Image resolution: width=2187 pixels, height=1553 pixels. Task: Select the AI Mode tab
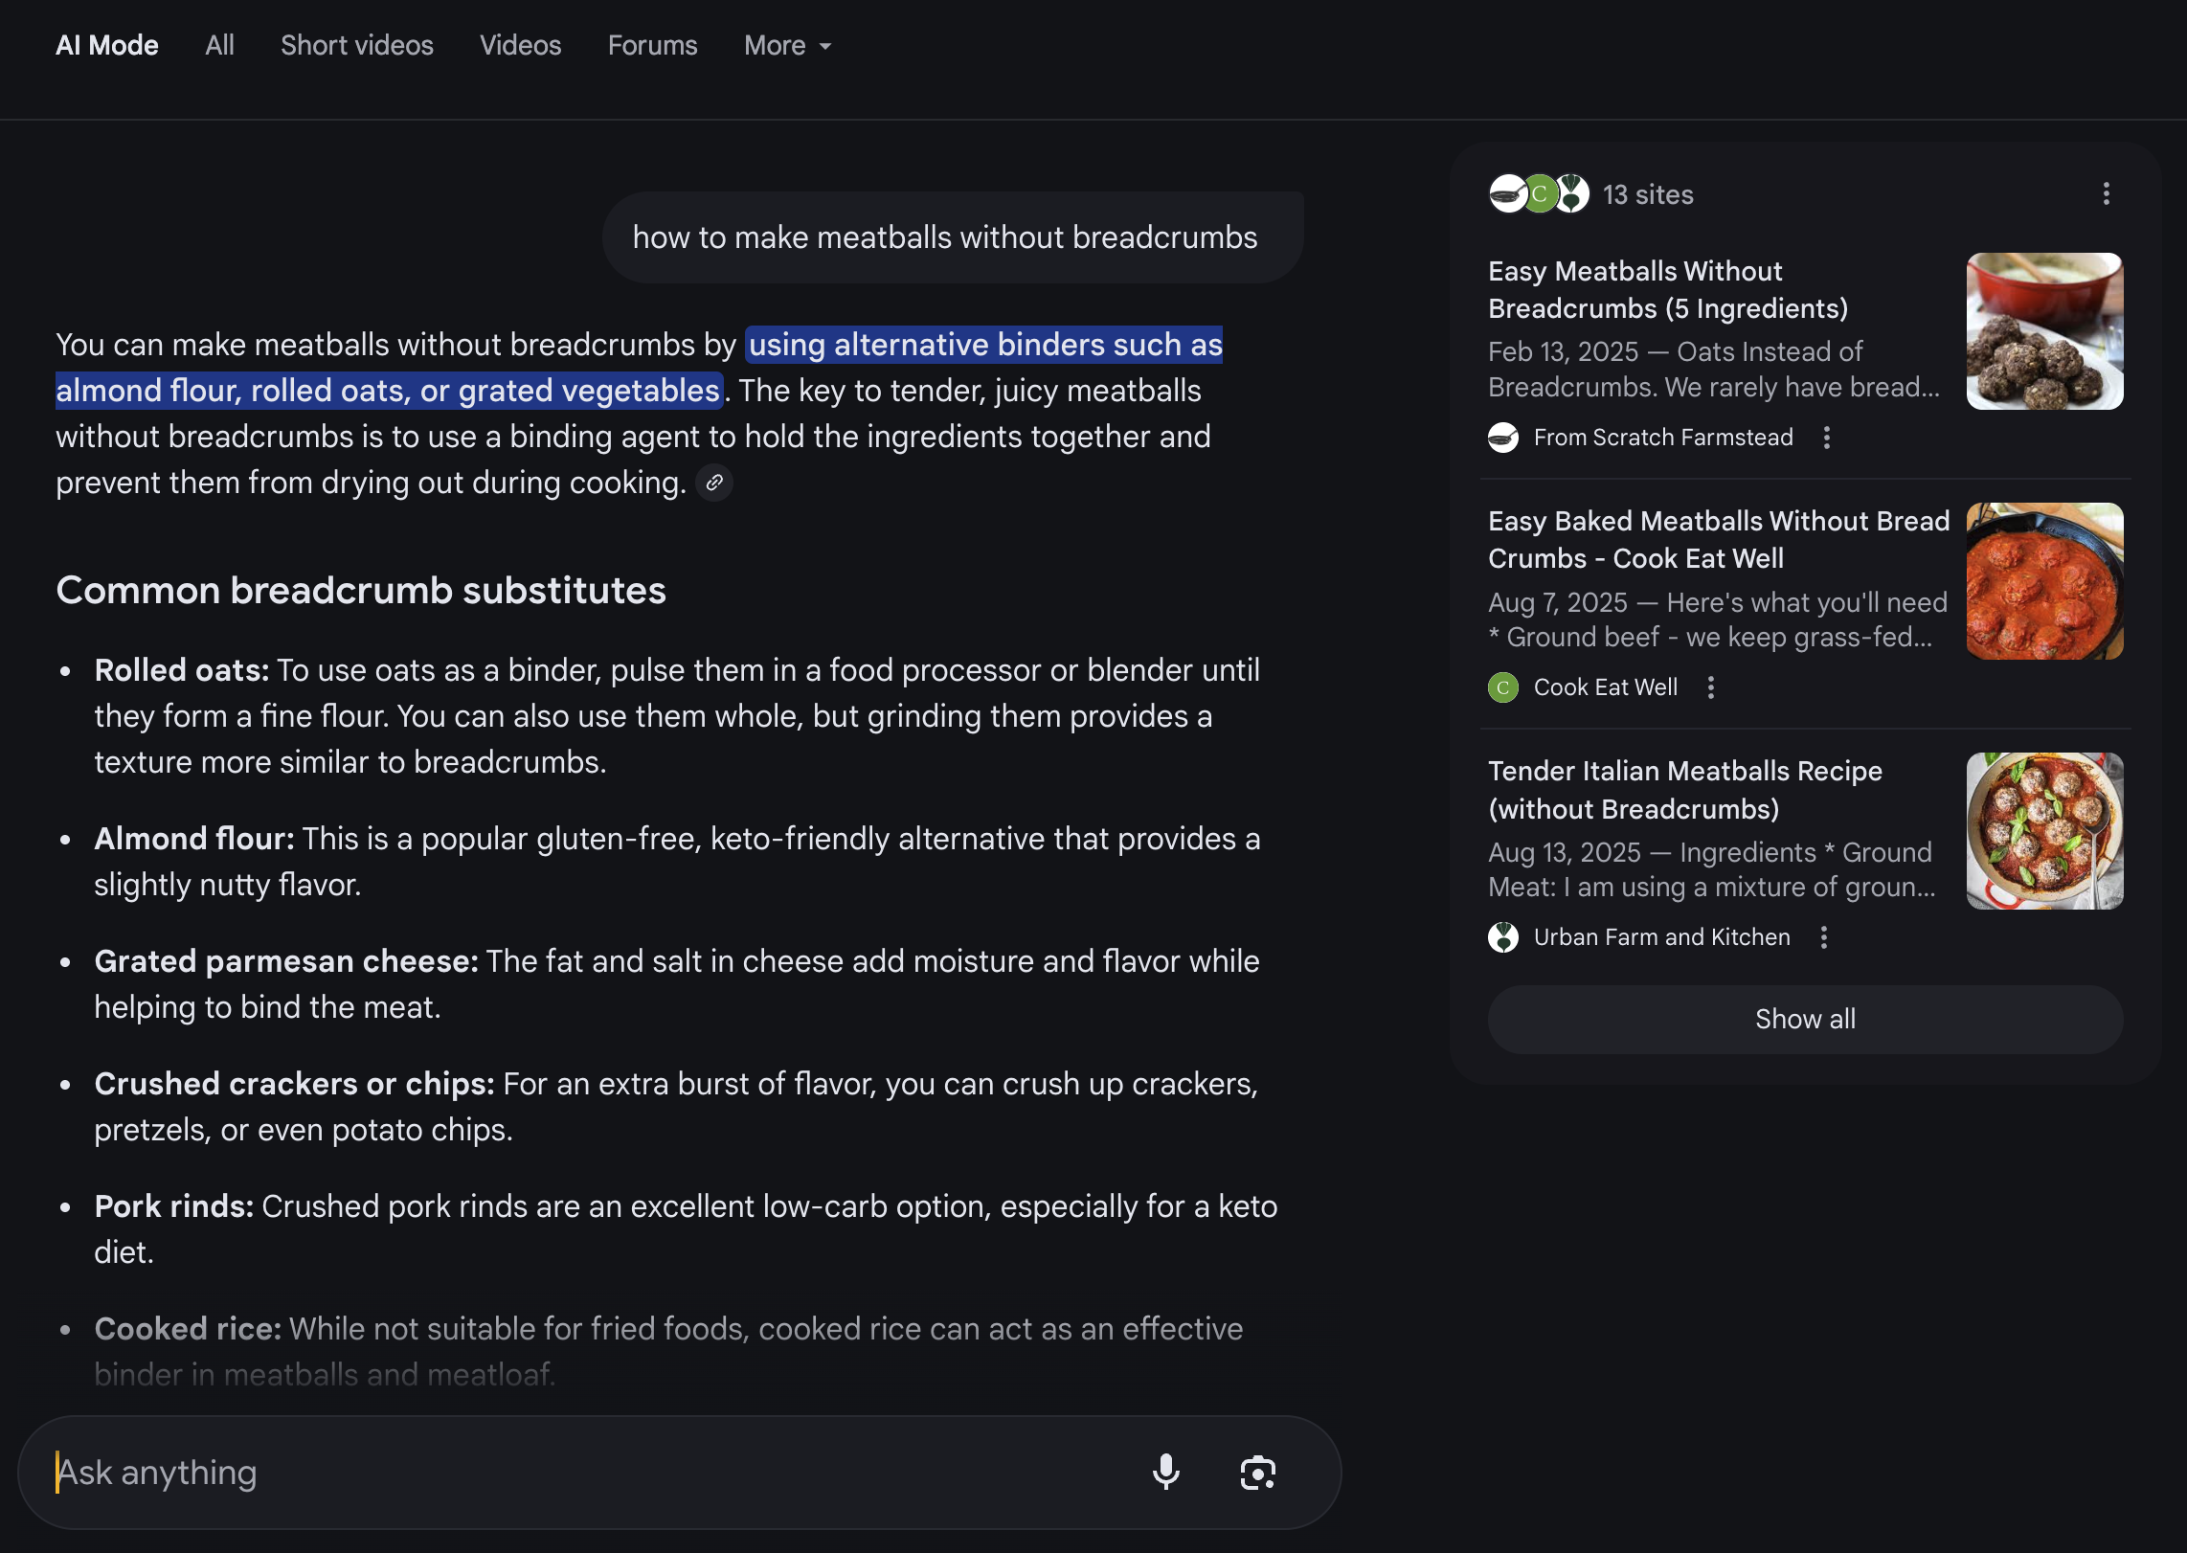pyautogui.click(x=107, y=46)
